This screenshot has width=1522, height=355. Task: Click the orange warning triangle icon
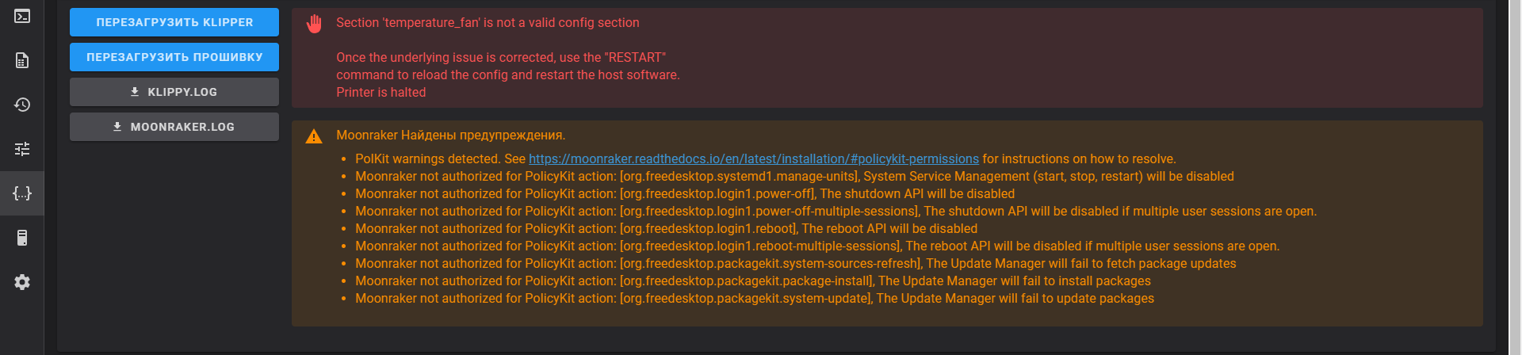tap(314, 136)
